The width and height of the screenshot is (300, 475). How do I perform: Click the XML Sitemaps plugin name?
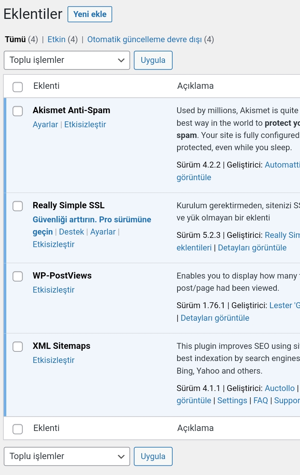click(62, 346)
